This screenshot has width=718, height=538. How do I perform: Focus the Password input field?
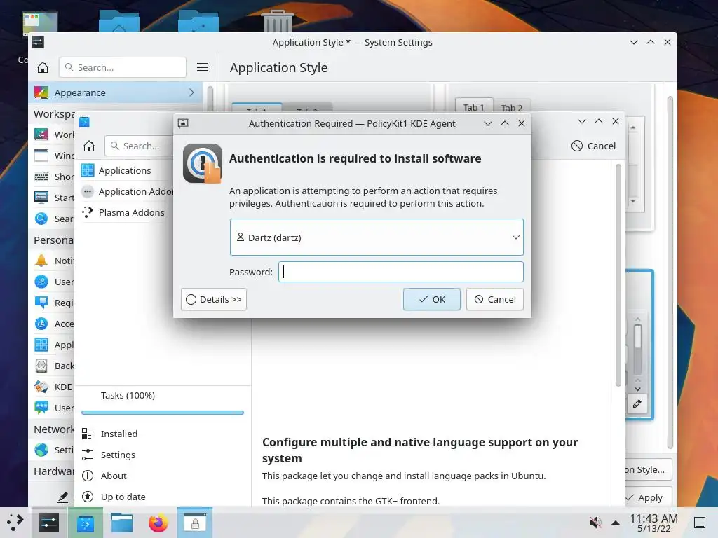coord(400,272)
